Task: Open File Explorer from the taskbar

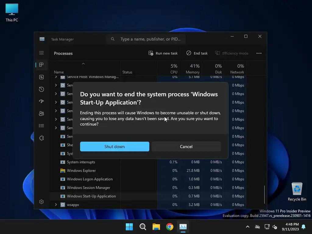Action: [156, 227]
